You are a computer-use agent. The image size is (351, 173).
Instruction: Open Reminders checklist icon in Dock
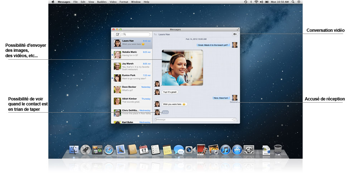[155, 150]
